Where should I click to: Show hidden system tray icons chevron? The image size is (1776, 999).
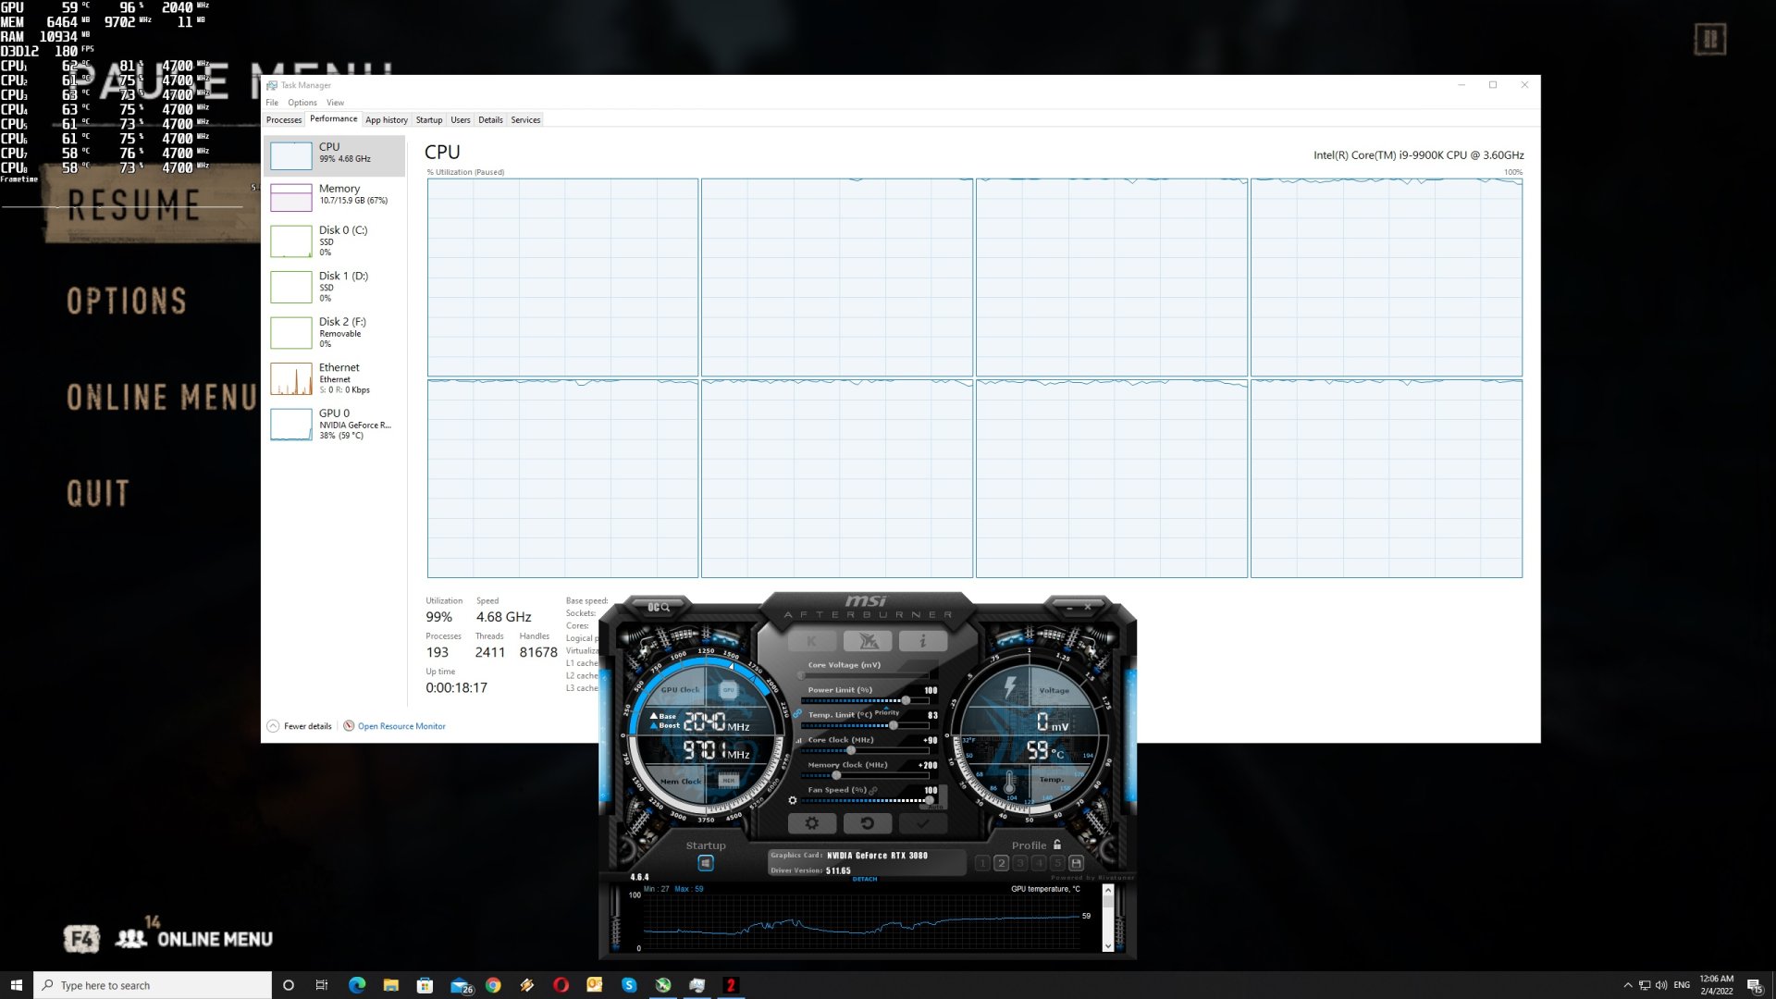coord(1628,985)
